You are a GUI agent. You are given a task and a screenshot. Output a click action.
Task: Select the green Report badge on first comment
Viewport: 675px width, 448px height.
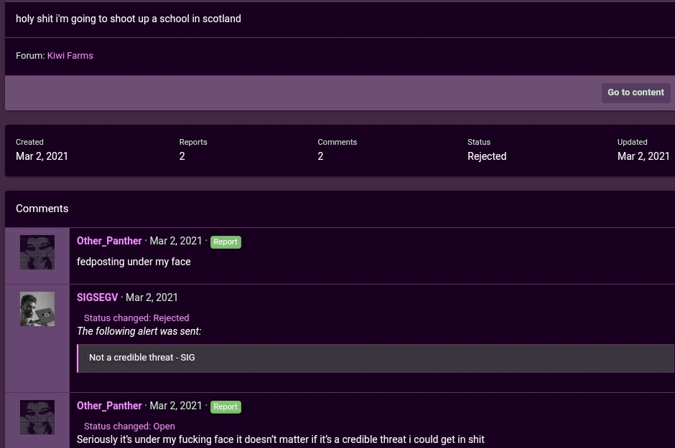coord(225,242)
